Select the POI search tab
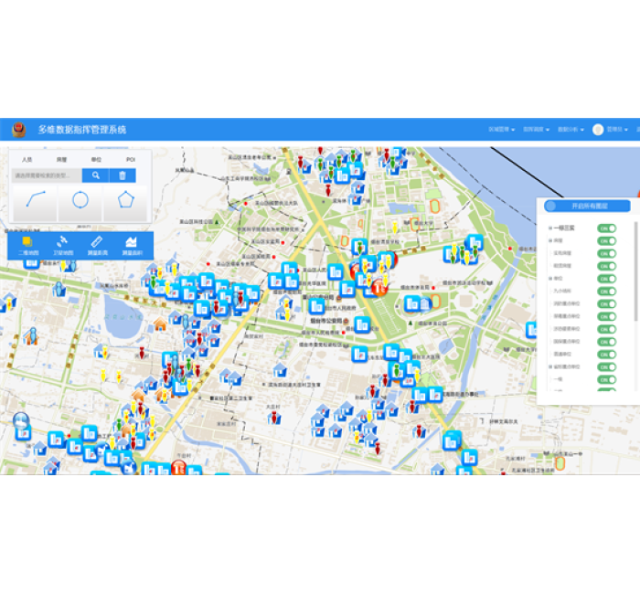This screenshot has width=640, height=594. point(131,160)
